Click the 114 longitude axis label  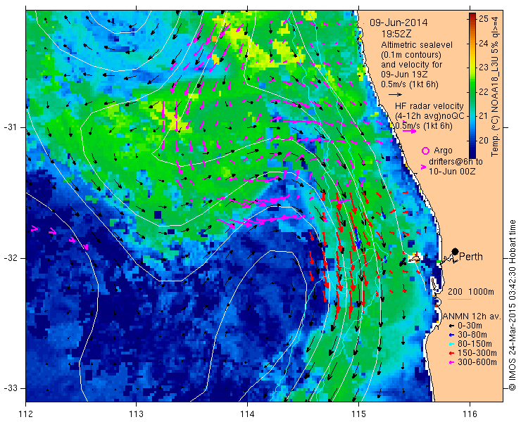247,414
